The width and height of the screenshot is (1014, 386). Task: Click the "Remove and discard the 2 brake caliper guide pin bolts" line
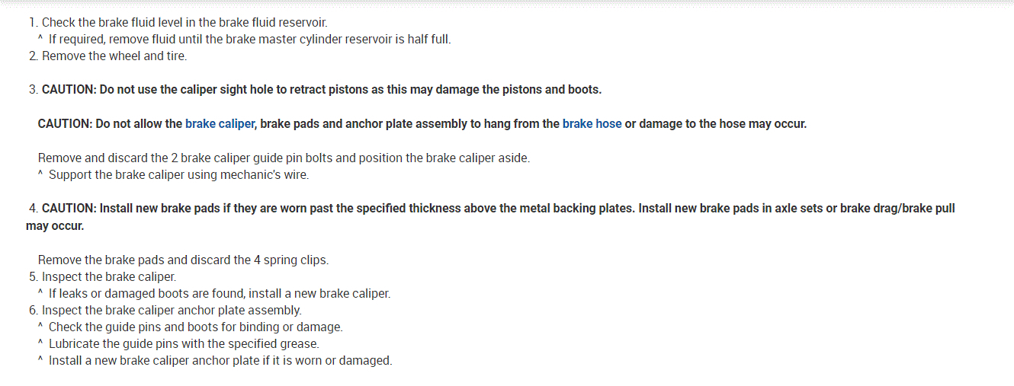tap(284, 158)
